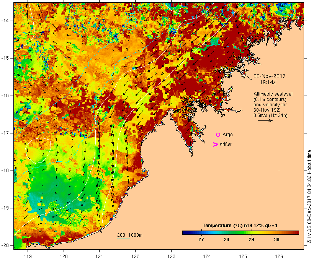Viewport: 314px width, 260px height.
Task: Click the colorbar tick value 27
Action: 201,240
